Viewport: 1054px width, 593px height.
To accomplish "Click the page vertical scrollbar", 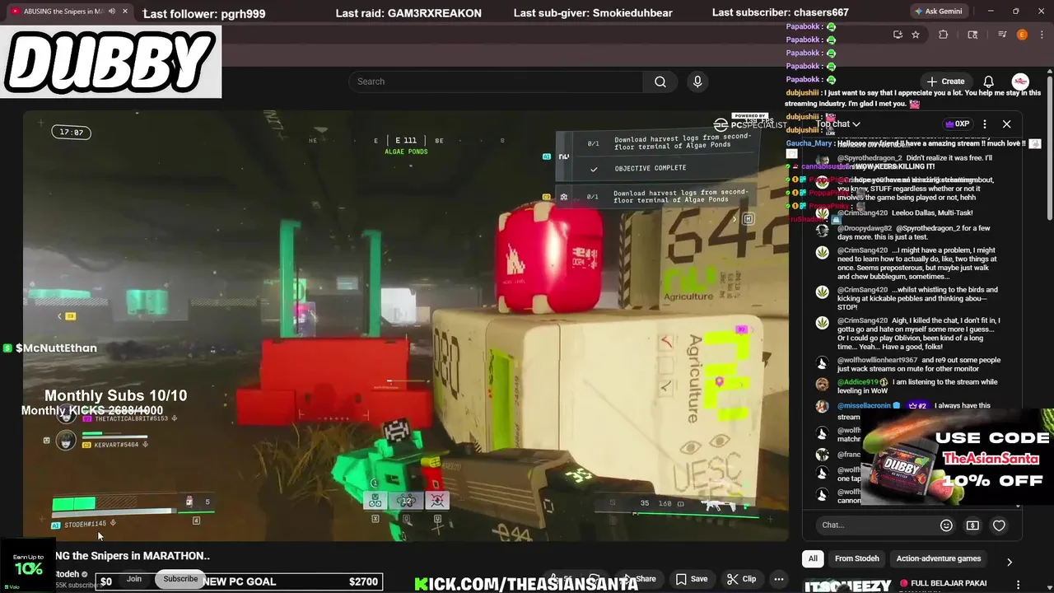I will click(1050, 148).
